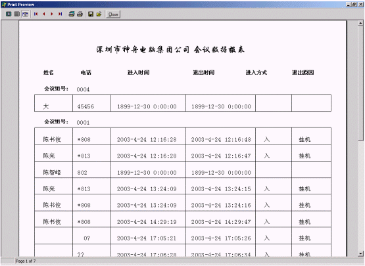Click the report title heading
This screenshot has height=266, width=365.
170,49
